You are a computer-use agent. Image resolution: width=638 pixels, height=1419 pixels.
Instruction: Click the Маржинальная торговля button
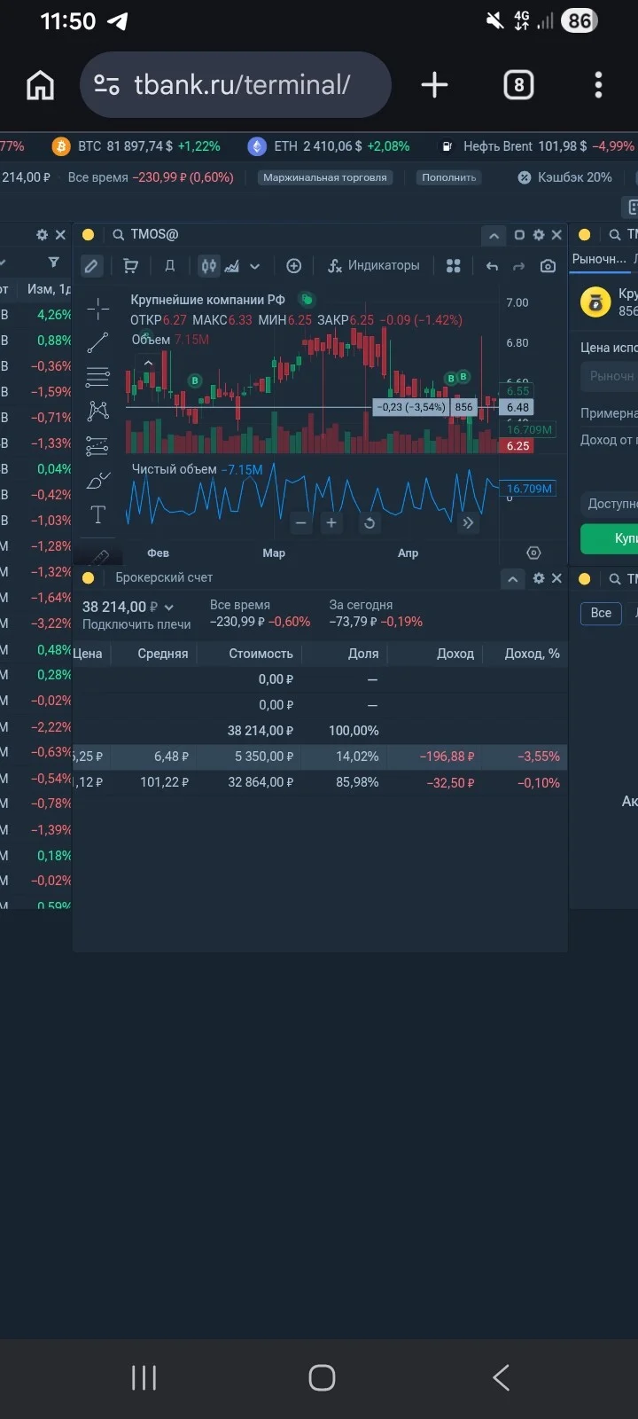point(325,177)
